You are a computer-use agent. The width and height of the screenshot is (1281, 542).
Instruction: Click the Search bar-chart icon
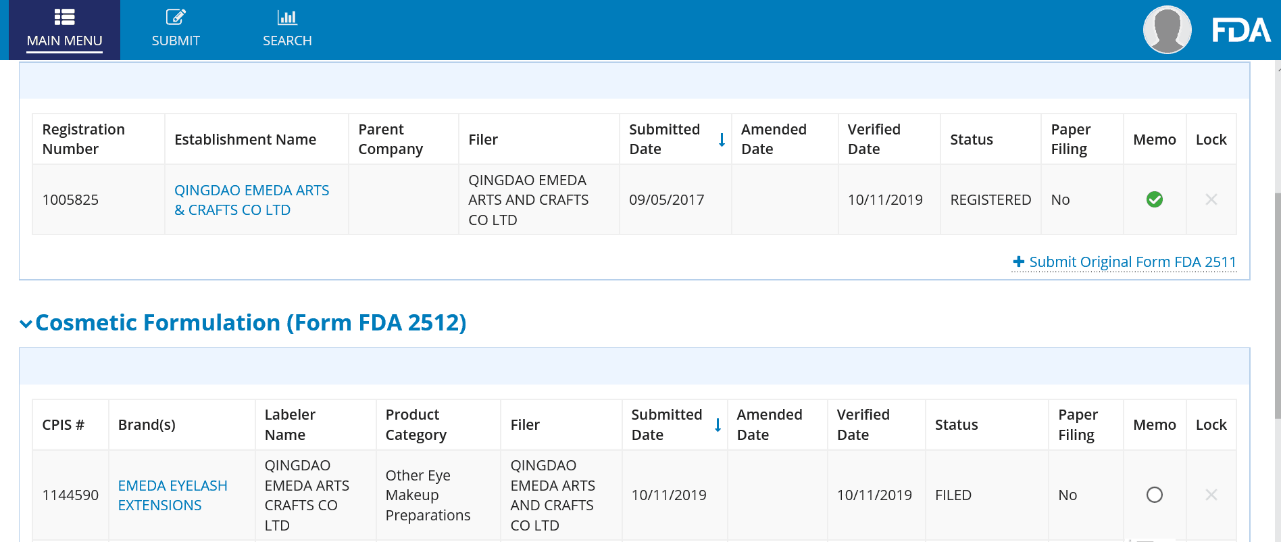point(287,17)
